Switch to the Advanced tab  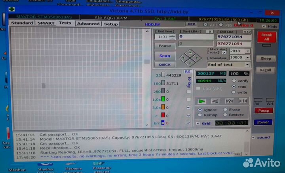pos(88,24)
